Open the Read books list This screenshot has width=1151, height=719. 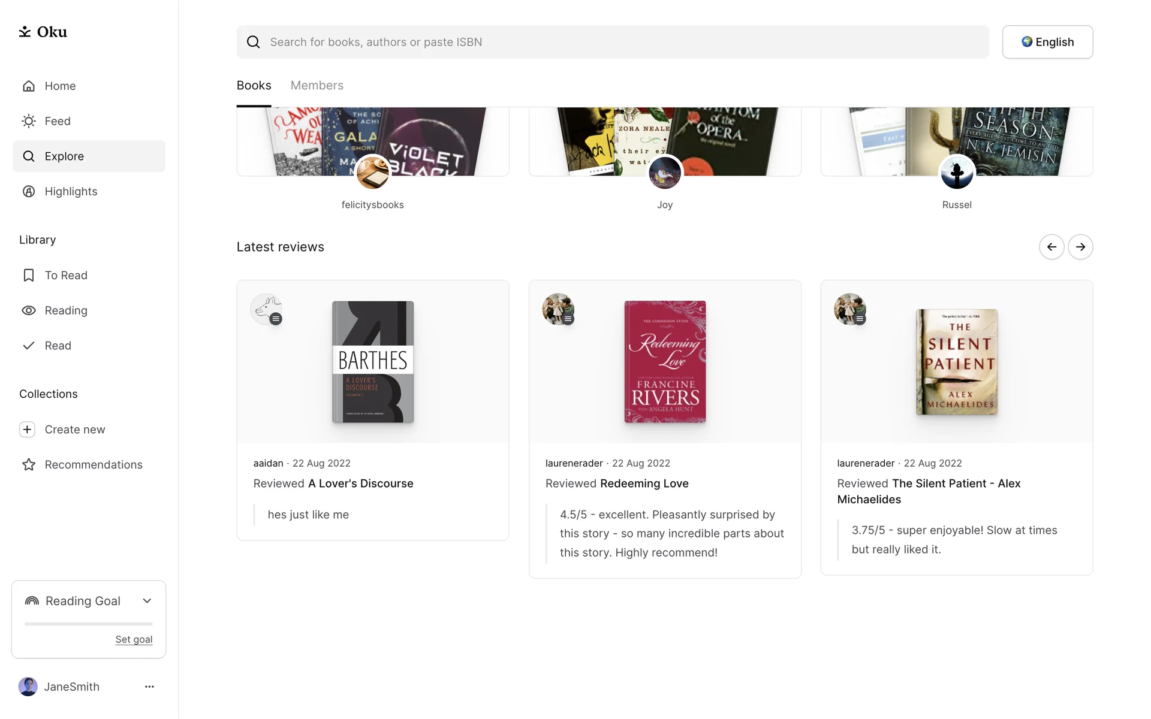click(x=58, y=346)
